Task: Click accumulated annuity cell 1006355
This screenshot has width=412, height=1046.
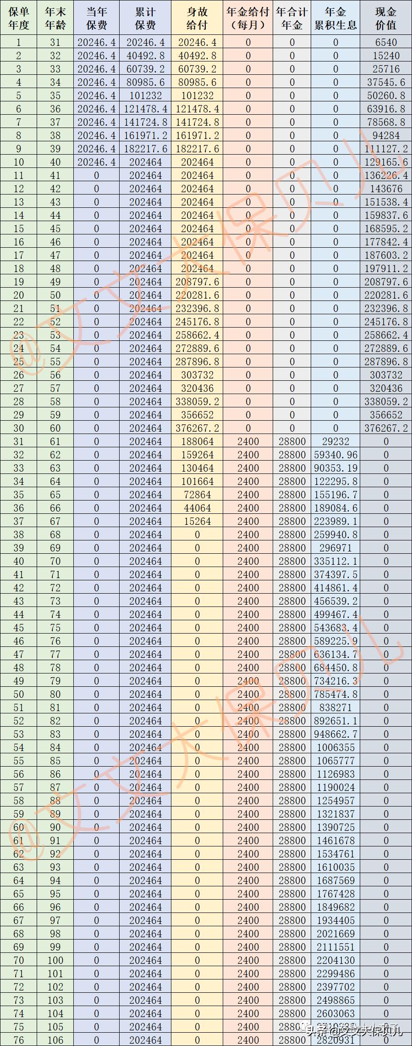Action: 335,747
